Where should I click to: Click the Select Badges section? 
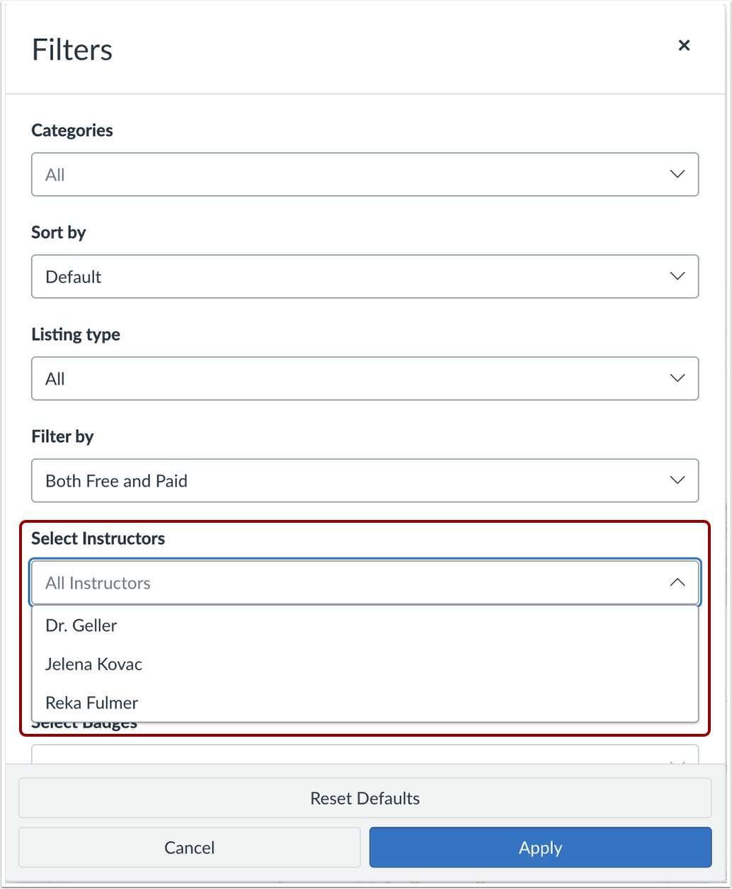click(x=84, y=722)
